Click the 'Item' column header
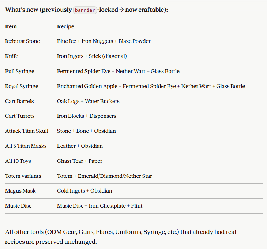This screenshot has width=267, height=249. click(11, 26)
